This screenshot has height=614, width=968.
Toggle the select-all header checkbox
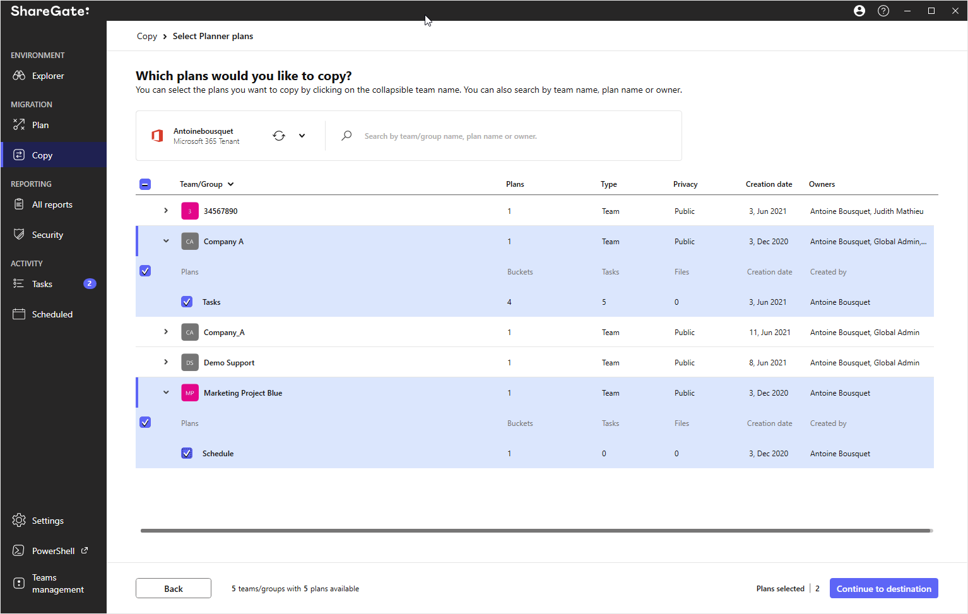(x=145, y=184)
